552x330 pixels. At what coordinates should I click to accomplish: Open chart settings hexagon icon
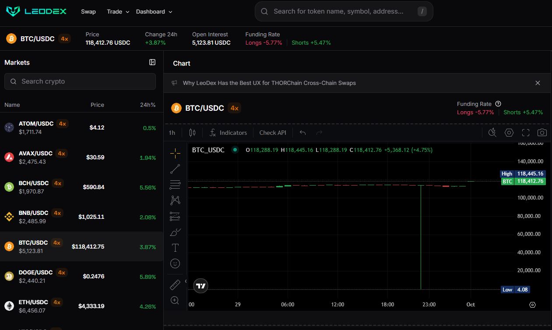[509, 133]
